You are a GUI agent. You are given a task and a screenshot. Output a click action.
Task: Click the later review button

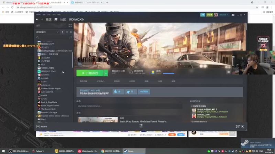coord(144,91)
